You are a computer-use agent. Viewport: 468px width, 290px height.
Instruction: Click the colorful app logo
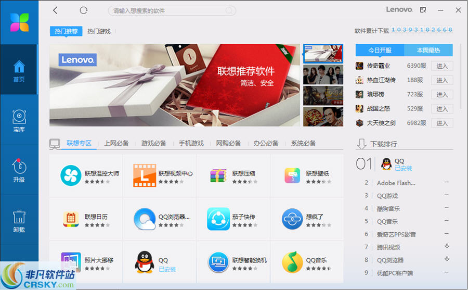pos(19,22)
